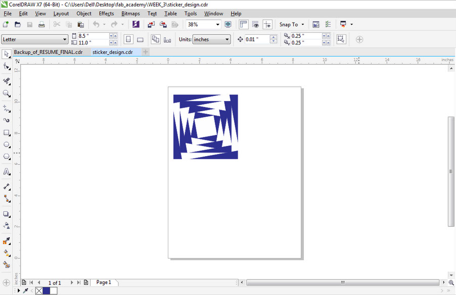Viewport: 456px width, 295px height.
Task: Select the Transparency tool
Action: [x=7, y=225]
